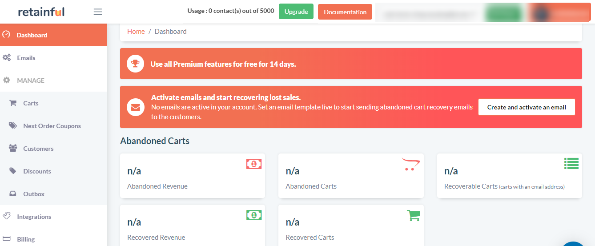595x246 pixels.
Task: Click Create and activate an email
Action: click(527, 107)
